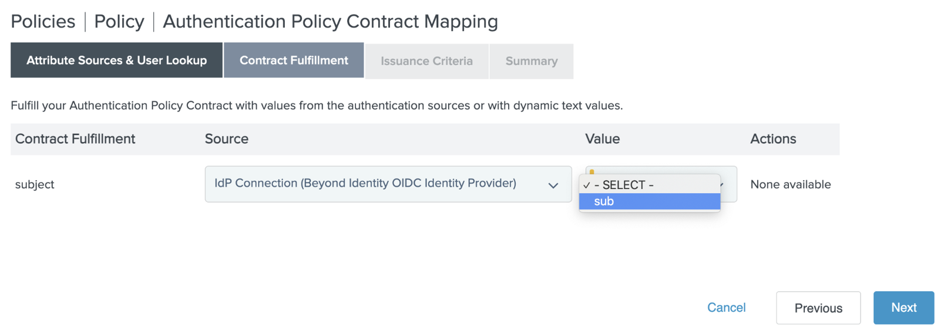Open the IdP Connection source dropdown

point(388,184)
